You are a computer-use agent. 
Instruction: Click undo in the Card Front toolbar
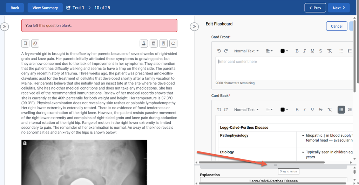219,51
